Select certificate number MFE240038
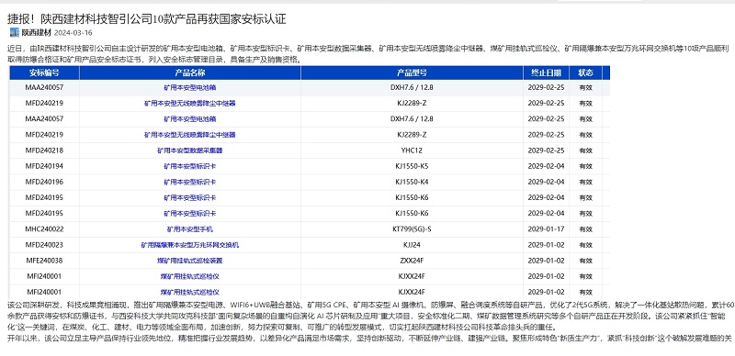Screen dimensions: 735x356 (44, 261)
